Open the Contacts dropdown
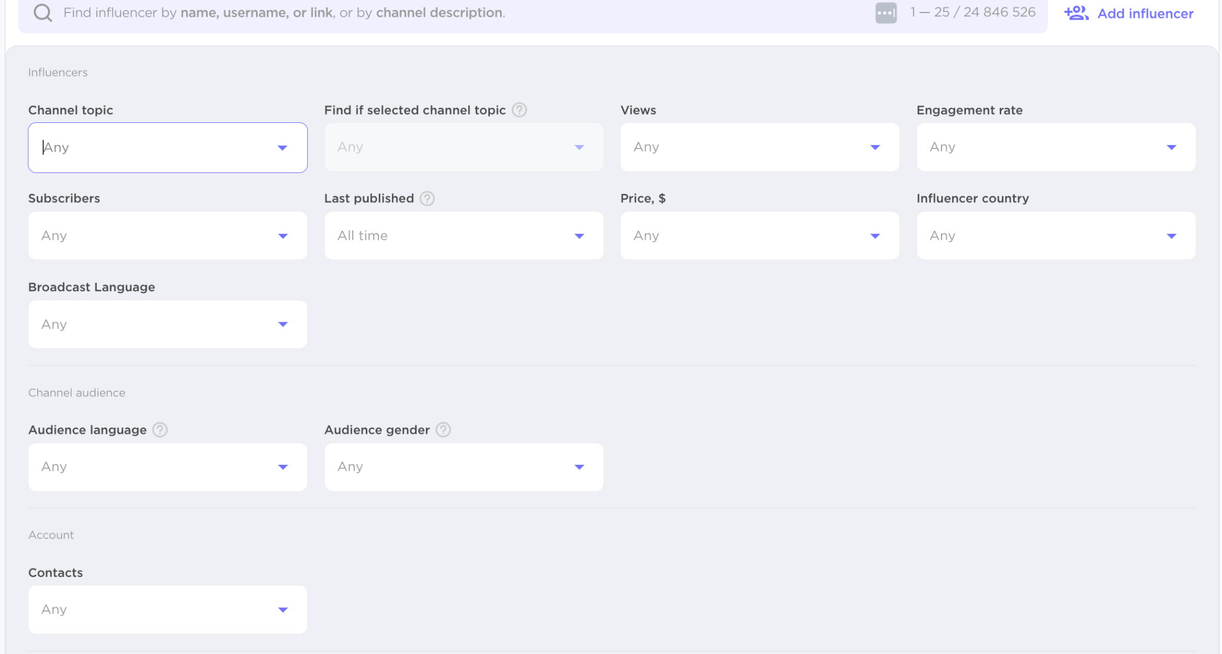The image size is (1222, 654). pyautogui.click(x=168, y=609)
